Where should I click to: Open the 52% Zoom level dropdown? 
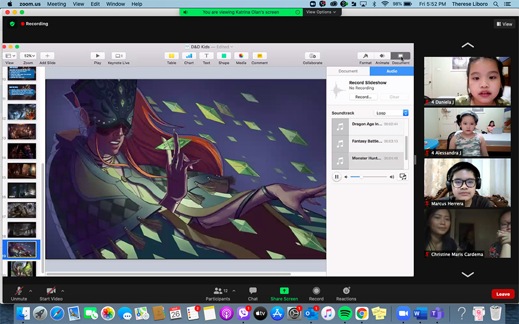coord(28,56)
